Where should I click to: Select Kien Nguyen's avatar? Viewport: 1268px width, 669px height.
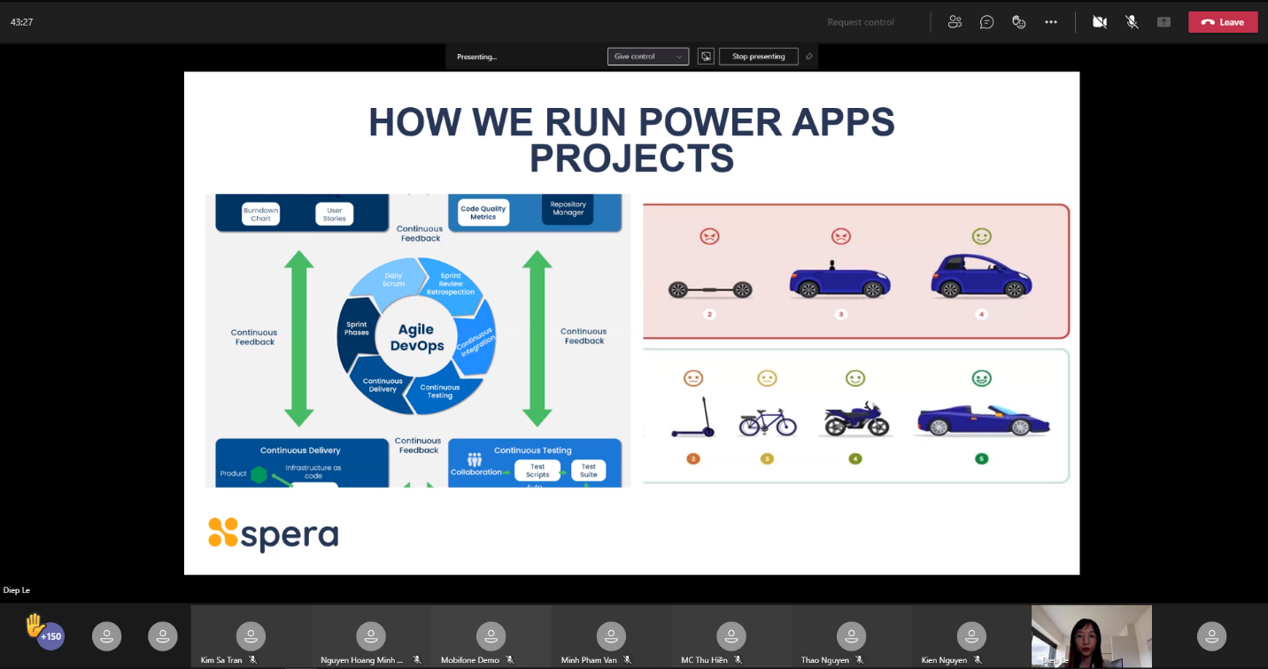click(971, 636)
